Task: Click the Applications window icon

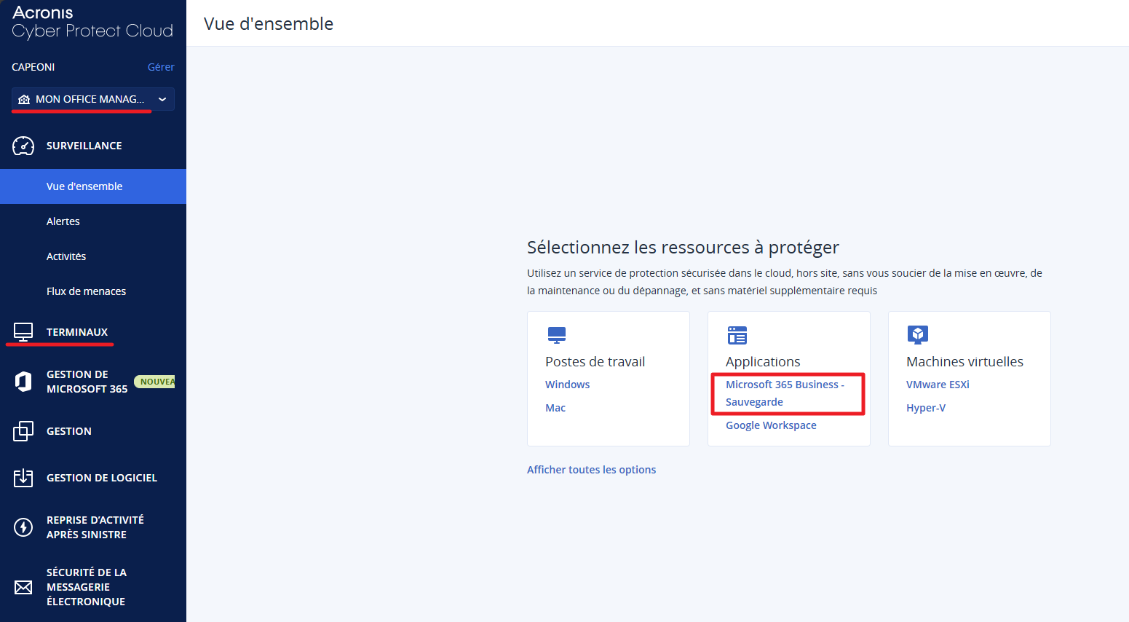Action: (x=737, y=335)
